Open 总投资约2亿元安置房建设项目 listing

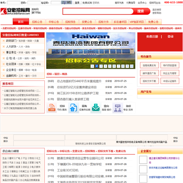click(77, 87)
